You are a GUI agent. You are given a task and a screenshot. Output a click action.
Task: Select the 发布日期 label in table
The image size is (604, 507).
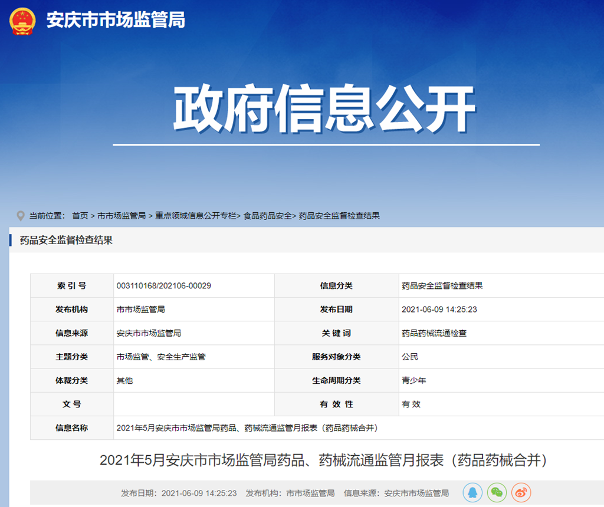click(336, 310)
